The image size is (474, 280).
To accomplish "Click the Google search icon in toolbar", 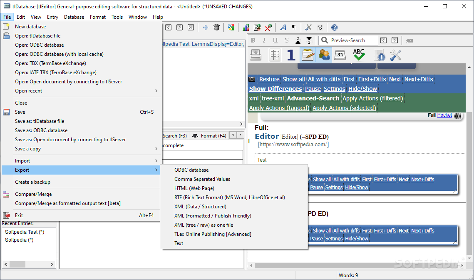I will click(x=231, y=27).
